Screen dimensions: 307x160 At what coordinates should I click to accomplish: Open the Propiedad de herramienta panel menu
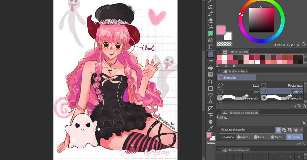click(219, 112)
